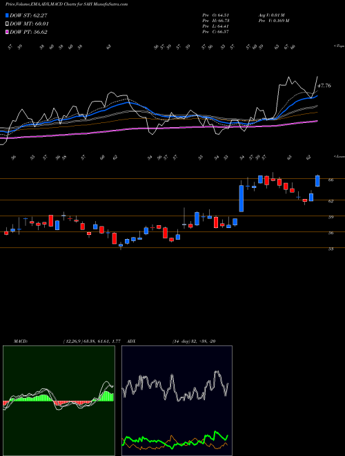Click the 62 price axis label
Viewport: 345px width, 456px height.
[331, 201]
